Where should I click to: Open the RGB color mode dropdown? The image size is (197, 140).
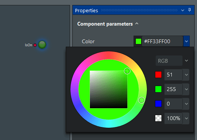(x=172, y=61)
